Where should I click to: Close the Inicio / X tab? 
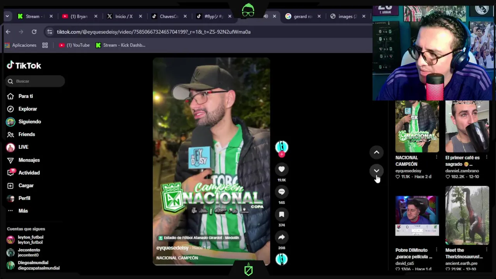click(x=140, y=16)
